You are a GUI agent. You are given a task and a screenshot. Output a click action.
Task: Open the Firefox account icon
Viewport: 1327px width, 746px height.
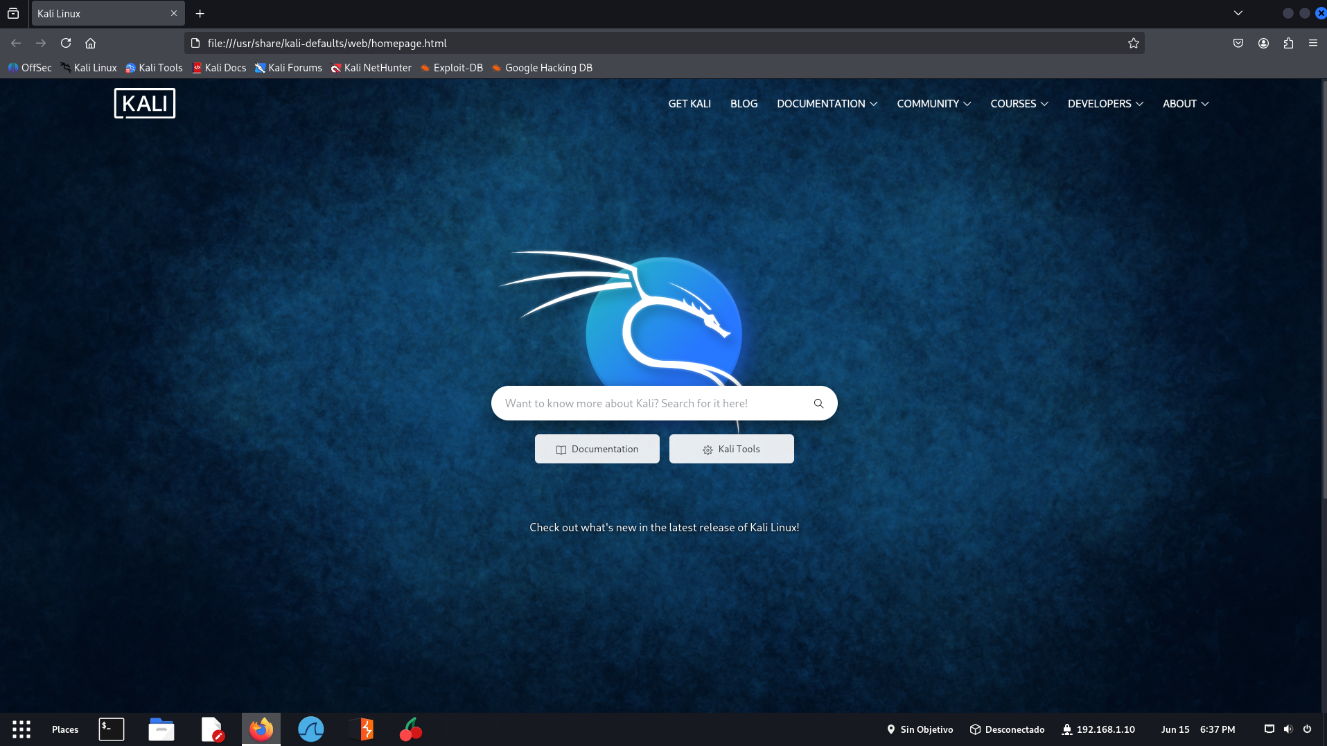pos(1264,43)
